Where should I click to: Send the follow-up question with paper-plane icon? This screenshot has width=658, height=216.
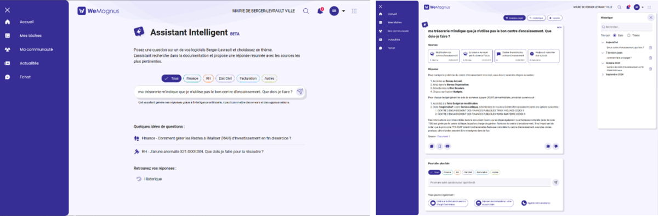pyautogui.click(x=555, y=183)
